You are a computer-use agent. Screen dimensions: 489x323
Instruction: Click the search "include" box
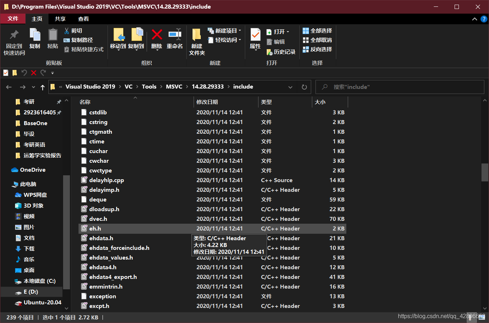click(400, 87)
